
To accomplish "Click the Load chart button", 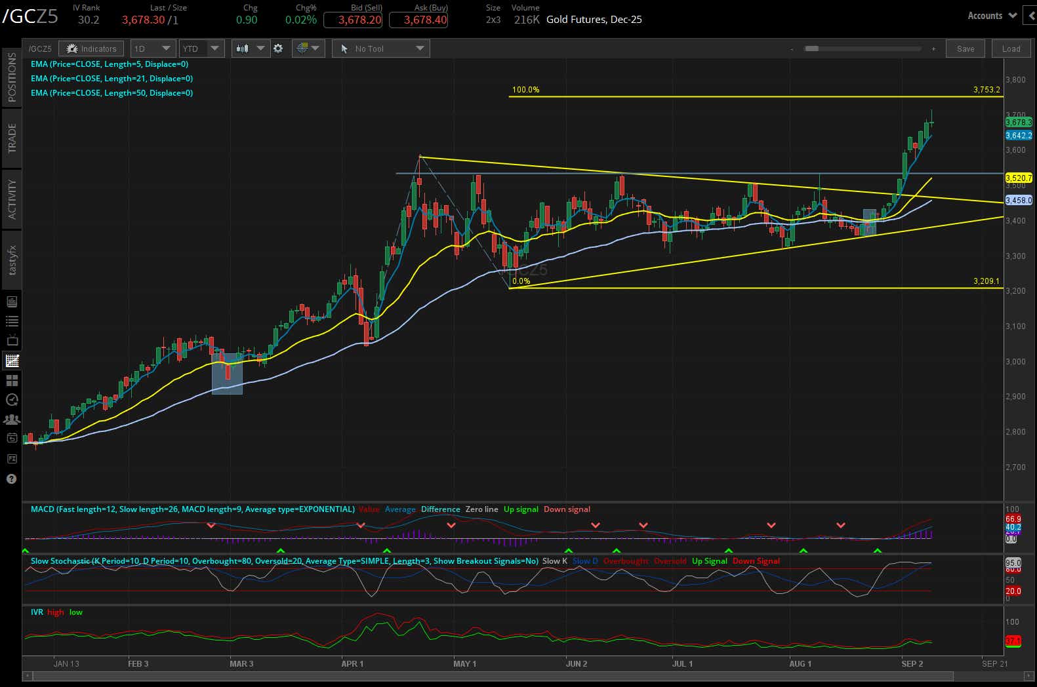I will [x=1011, y=49].
